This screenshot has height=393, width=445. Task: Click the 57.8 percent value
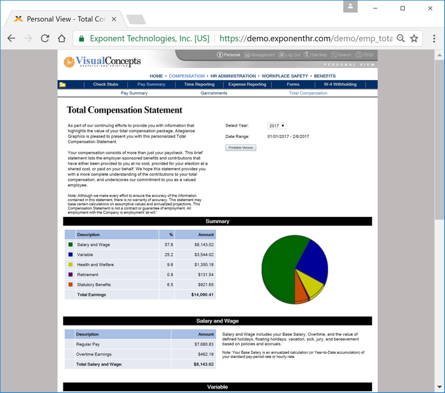pos(169,245)
